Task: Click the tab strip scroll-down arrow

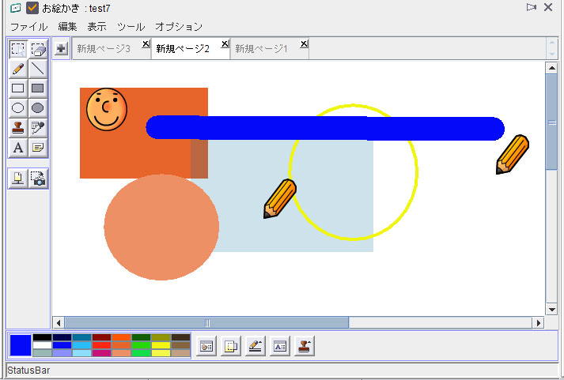Action: [552, 54]
